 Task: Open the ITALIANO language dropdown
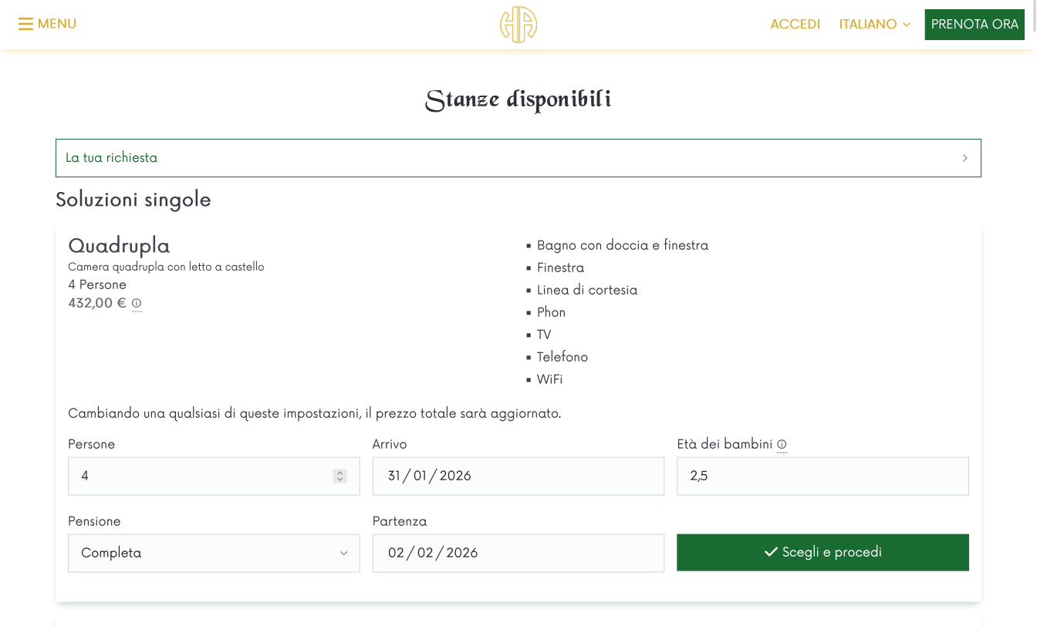pos(874,24)
